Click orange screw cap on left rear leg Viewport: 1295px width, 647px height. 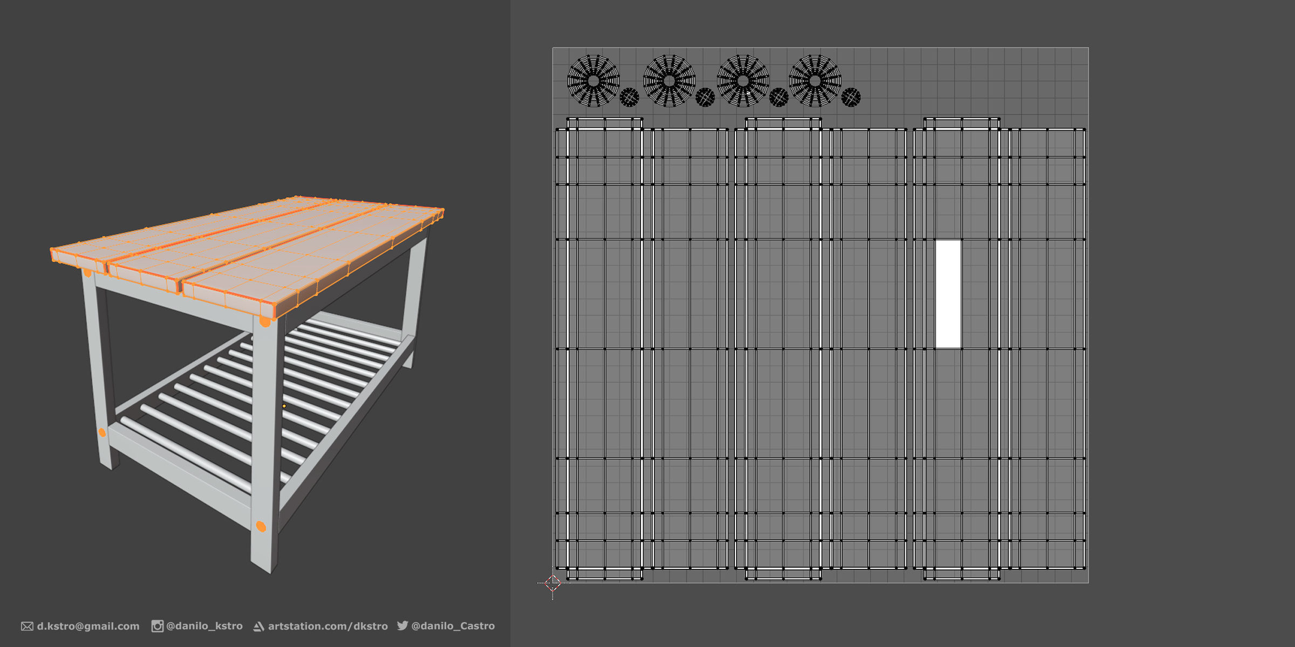102,432
